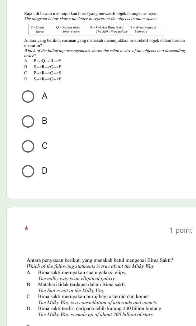Viewport: 196px width, 326px height.
Task: Click the answer label letter 'C'
Action: 45,146
